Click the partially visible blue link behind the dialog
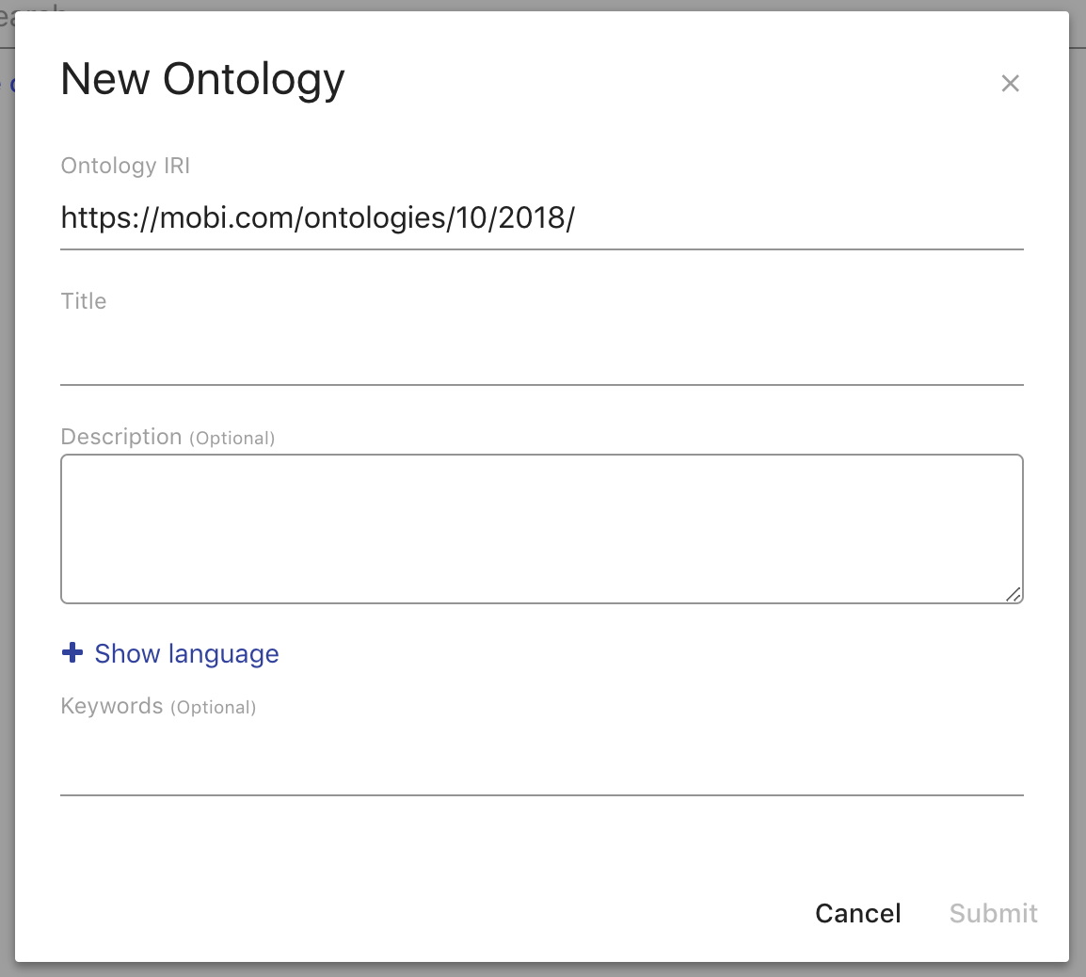This screenshot has height=977, width=1086. 13,84
